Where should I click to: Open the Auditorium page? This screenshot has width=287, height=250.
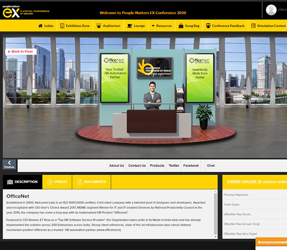coord(111,26)
